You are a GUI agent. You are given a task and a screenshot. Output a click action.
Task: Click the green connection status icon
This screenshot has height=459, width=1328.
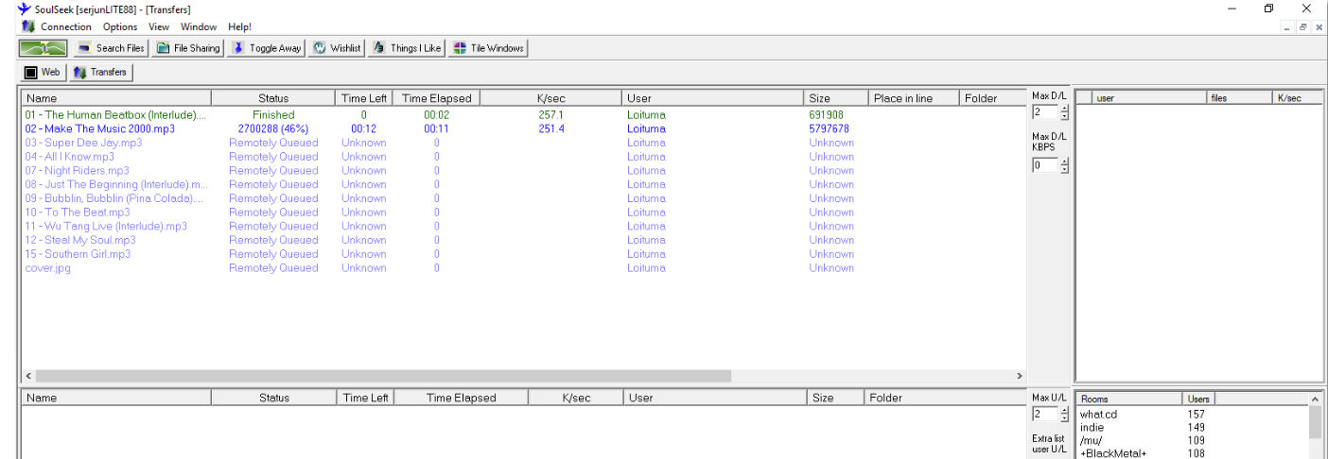click(44, 48)
